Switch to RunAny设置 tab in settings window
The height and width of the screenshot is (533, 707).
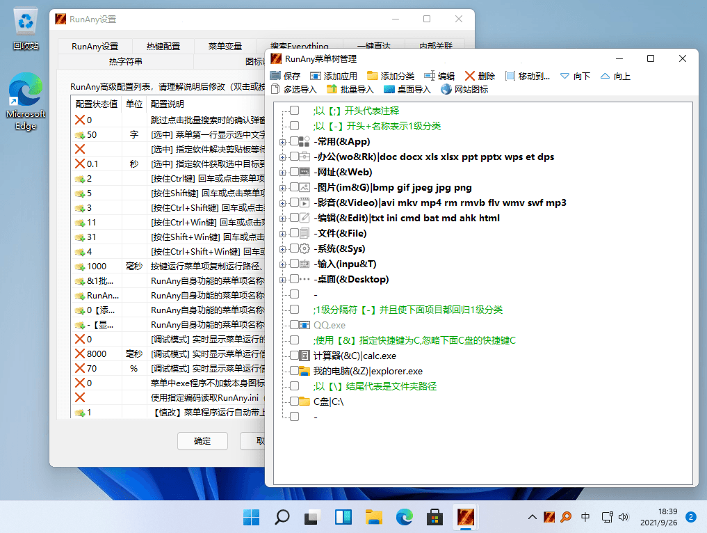(95, 46)
